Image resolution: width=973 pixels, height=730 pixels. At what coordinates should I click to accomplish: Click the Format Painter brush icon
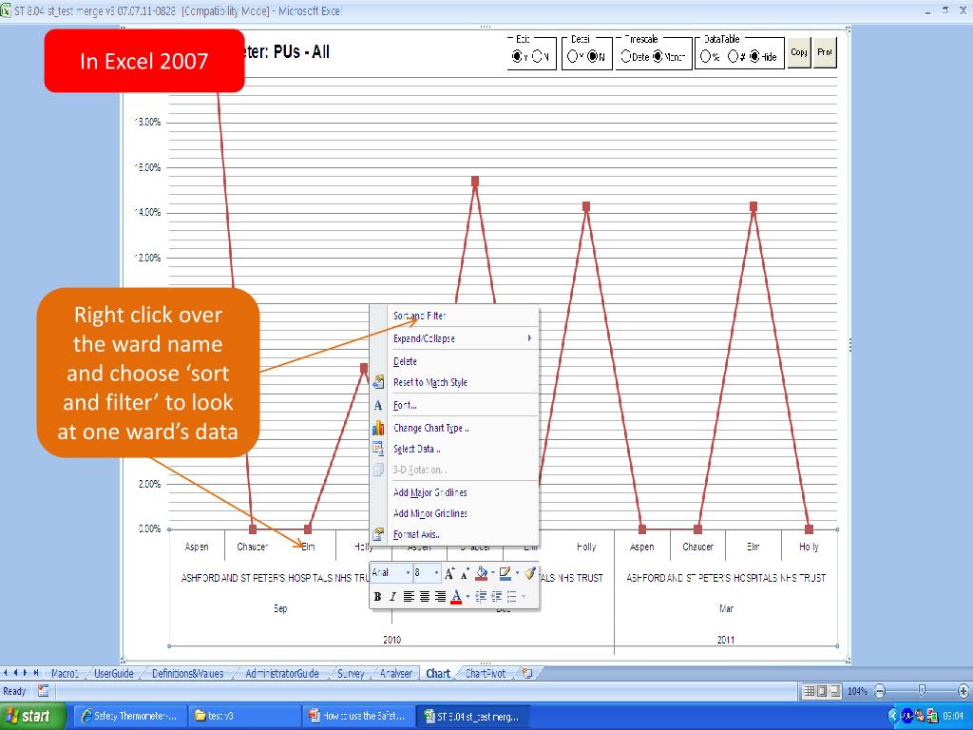529,573
